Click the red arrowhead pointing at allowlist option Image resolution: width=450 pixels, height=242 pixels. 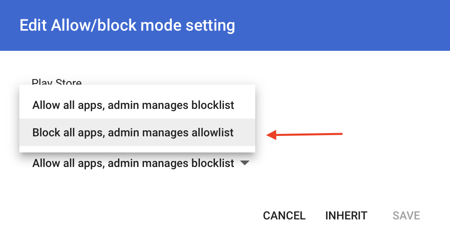[272, 135]
